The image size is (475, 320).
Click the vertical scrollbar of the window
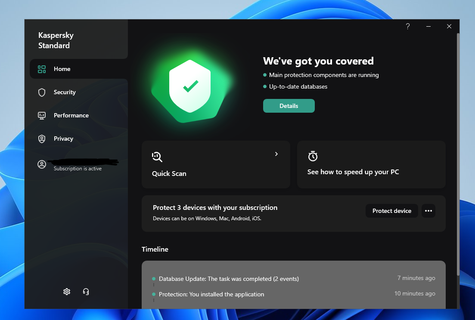(x=458, y=154)
